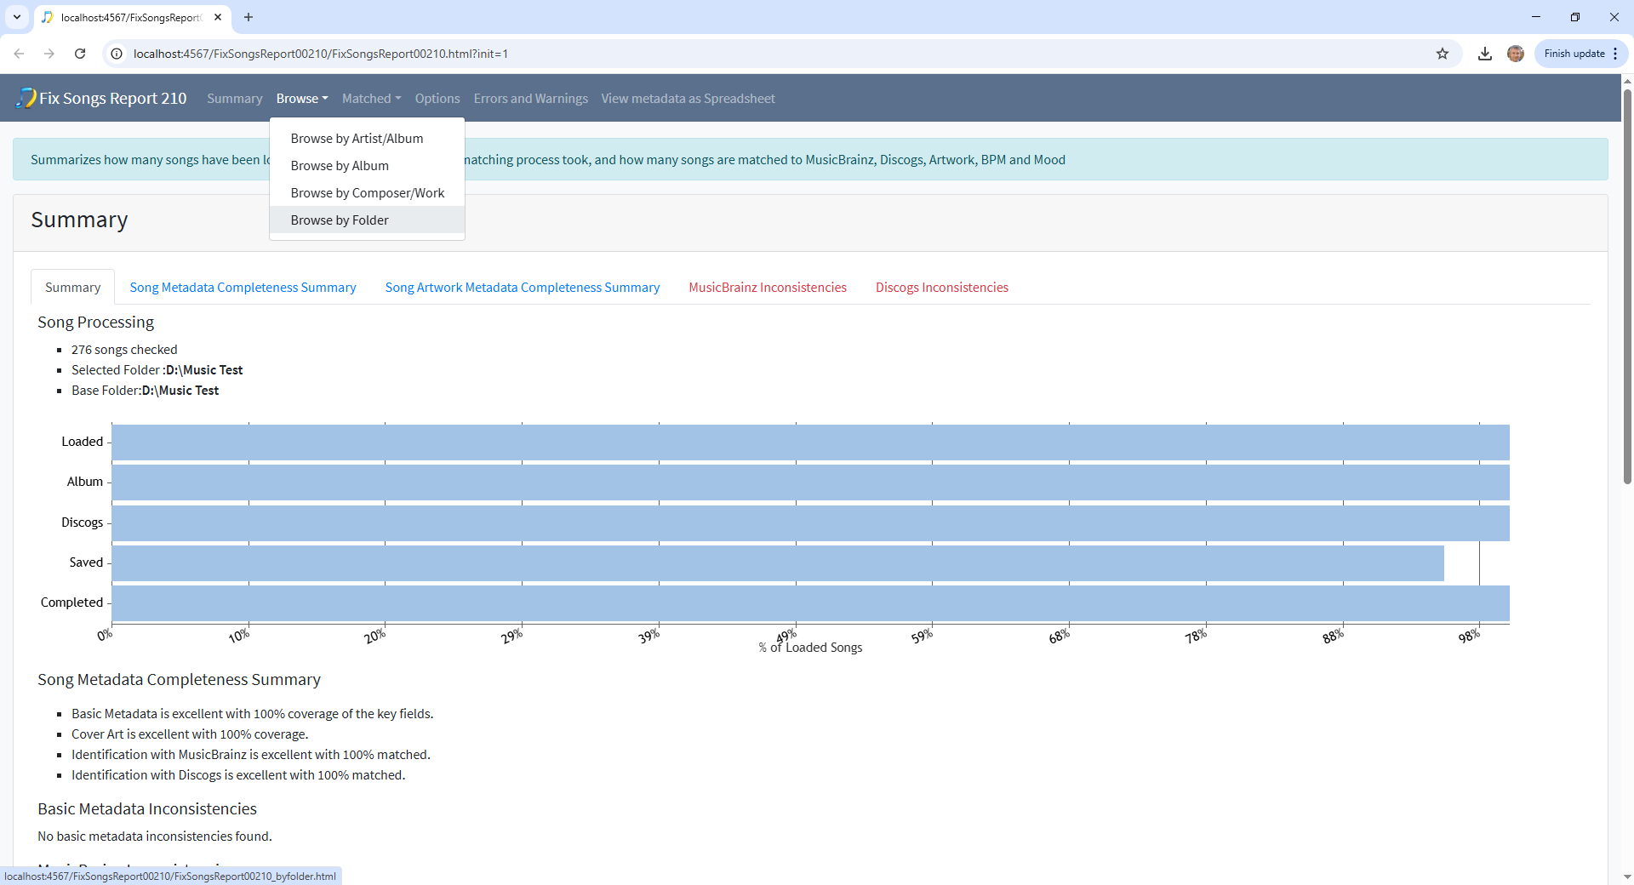Open Song Artwork Metadata Completeness Summary tab
This screenshot has height=885, width=1634.
[522, 288]
